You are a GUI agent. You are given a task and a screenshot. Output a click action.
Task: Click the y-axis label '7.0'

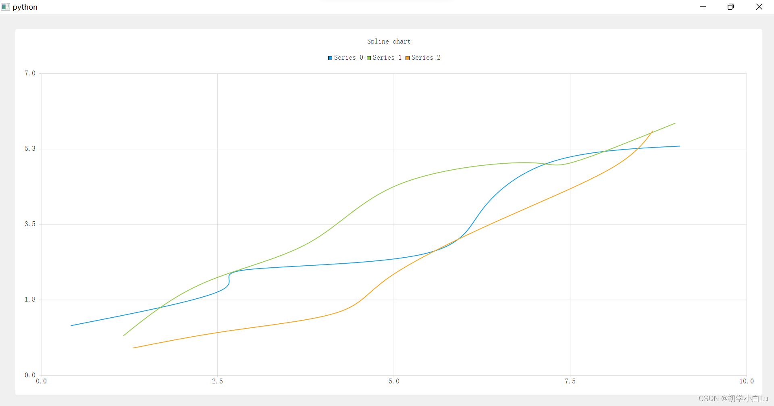tap(29, 73)
